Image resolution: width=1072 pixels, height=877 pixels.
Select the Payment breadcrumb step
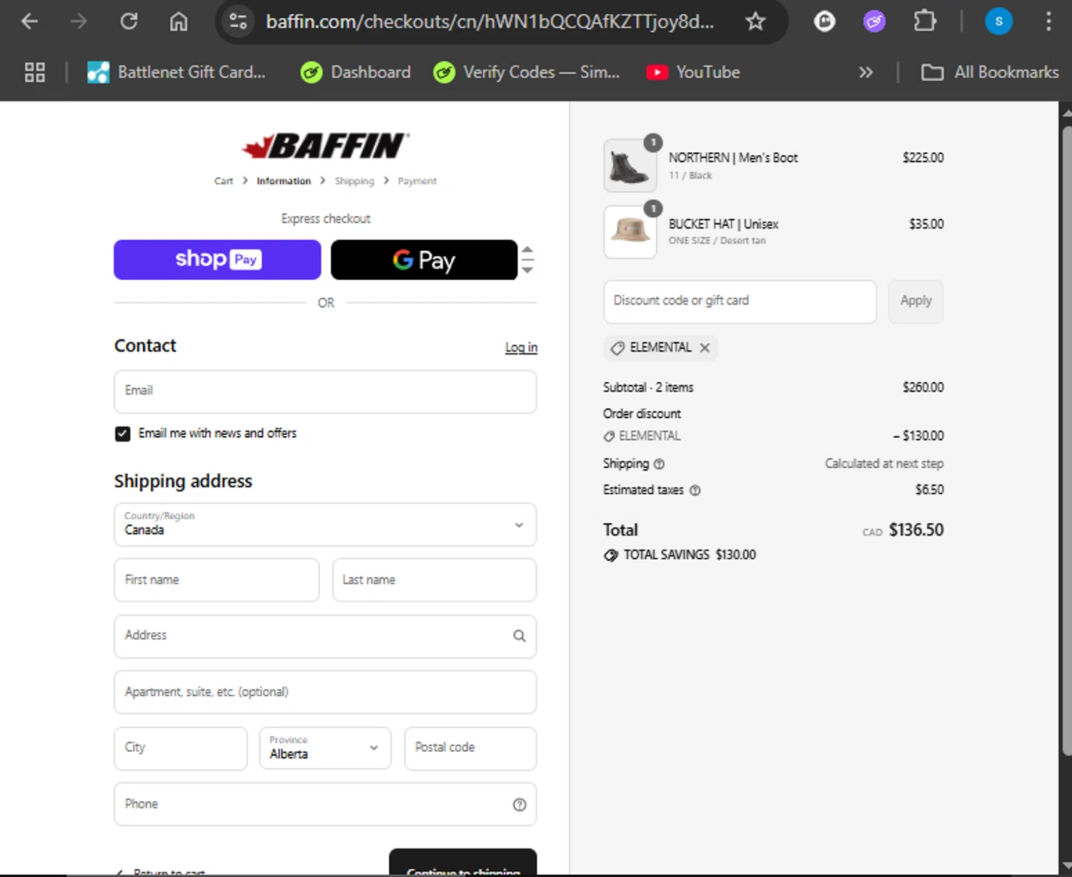click(417, 181)
